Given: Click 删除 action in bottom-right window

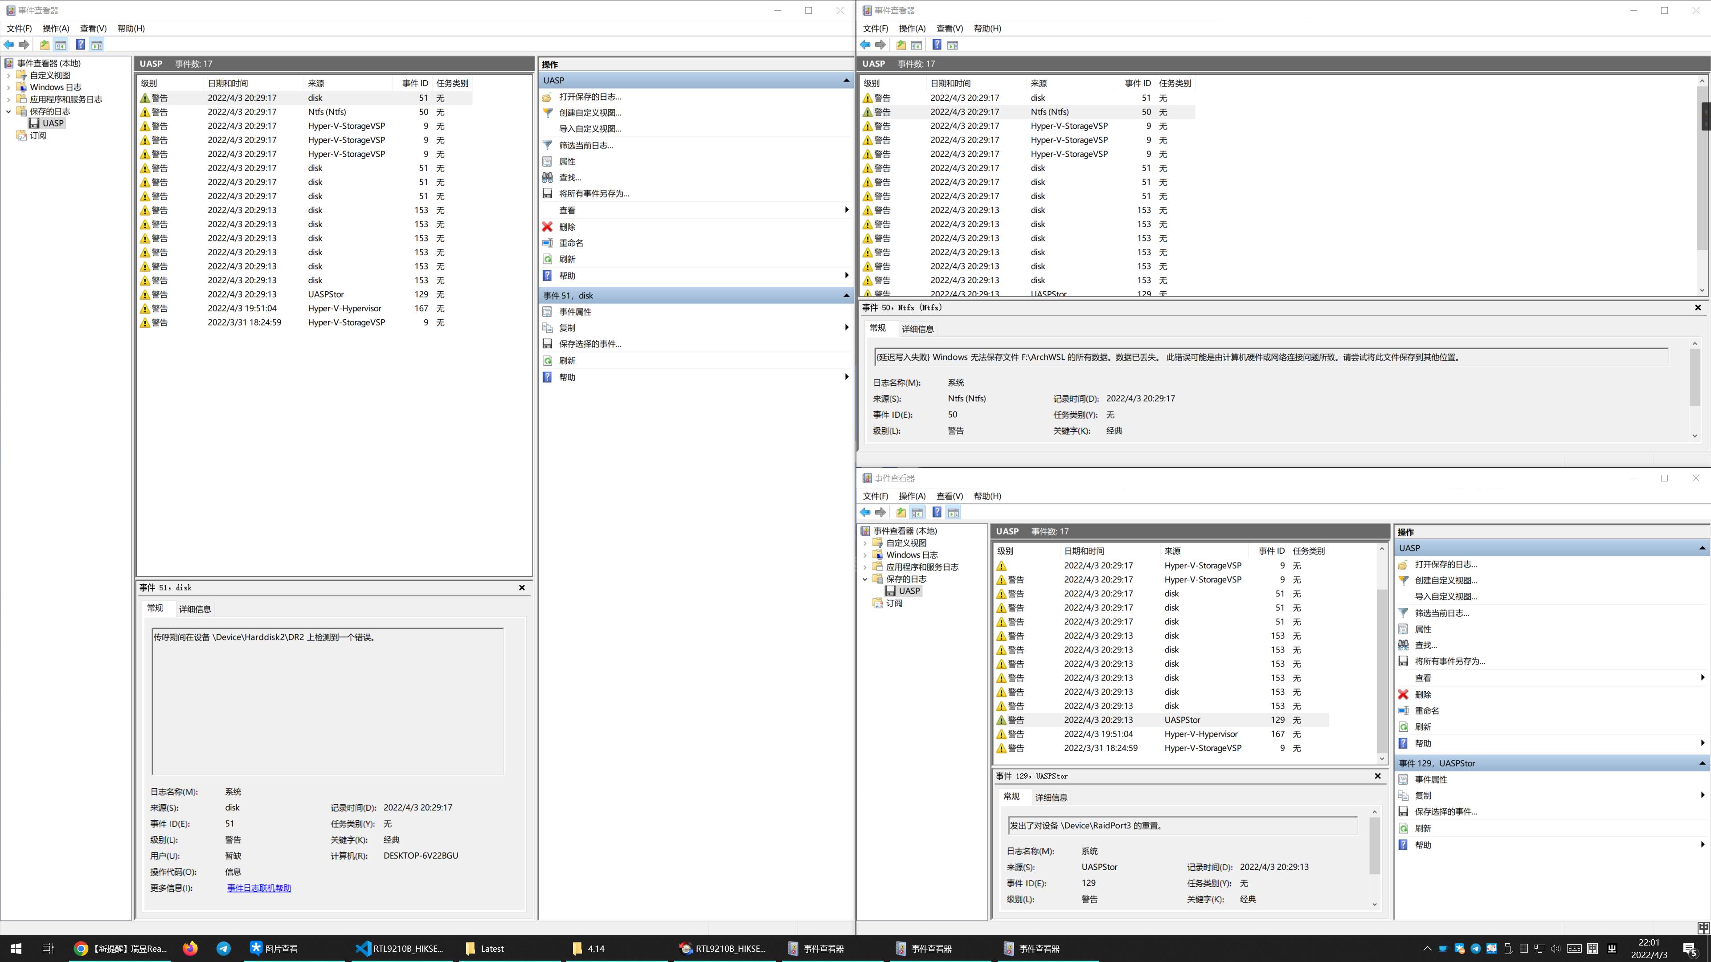Looking at the screenshot, I should pyautogui.click(x=1422, y=694).
